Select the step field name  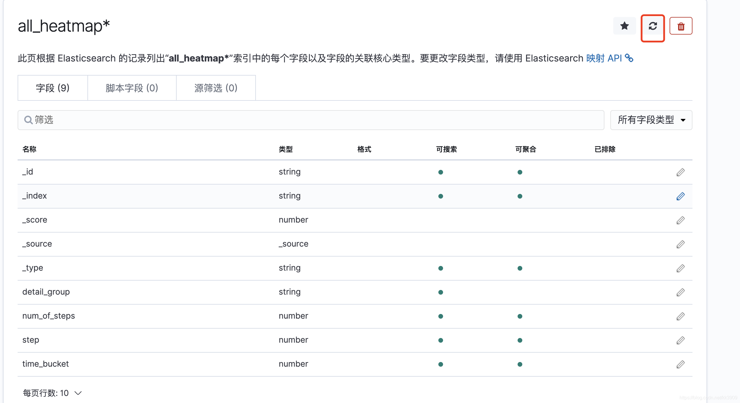click(x=31, y=340)
